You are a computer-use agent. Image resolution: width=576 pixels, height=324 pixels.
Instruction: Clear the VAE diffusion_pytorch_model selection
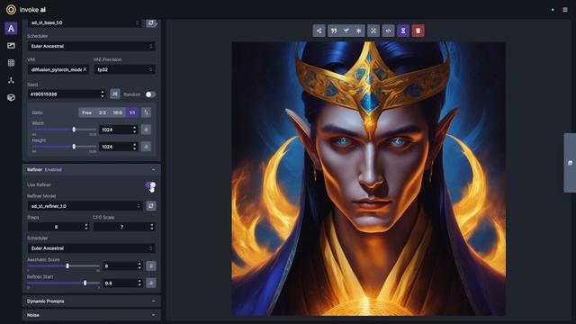coord(85,69)
